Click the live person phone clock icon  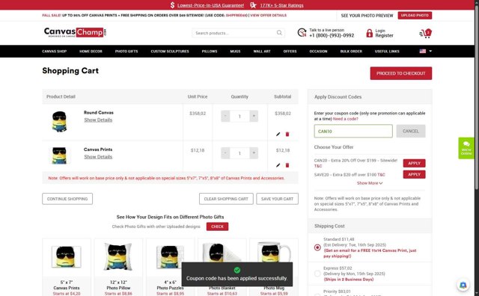pos(302,33)
